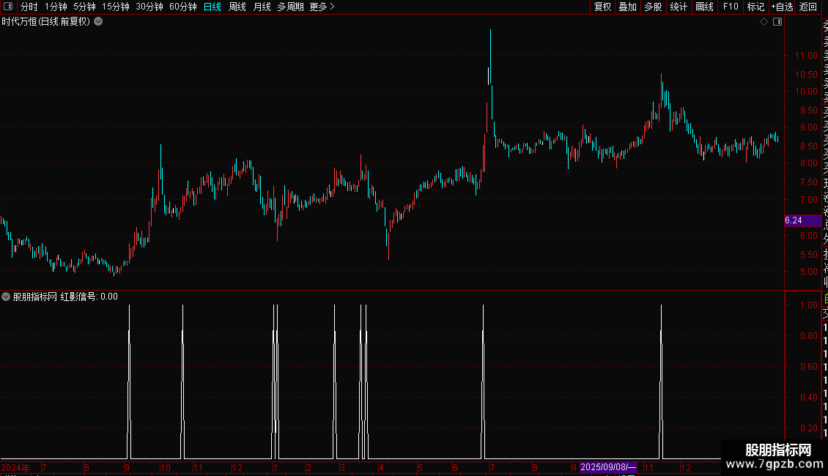Activate the 画线 drawing tools
This screenshot has width=828, height=476.
tap(704, 7)
